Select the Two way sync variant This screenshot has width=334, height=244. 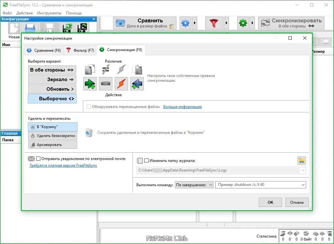pos(52,70)
